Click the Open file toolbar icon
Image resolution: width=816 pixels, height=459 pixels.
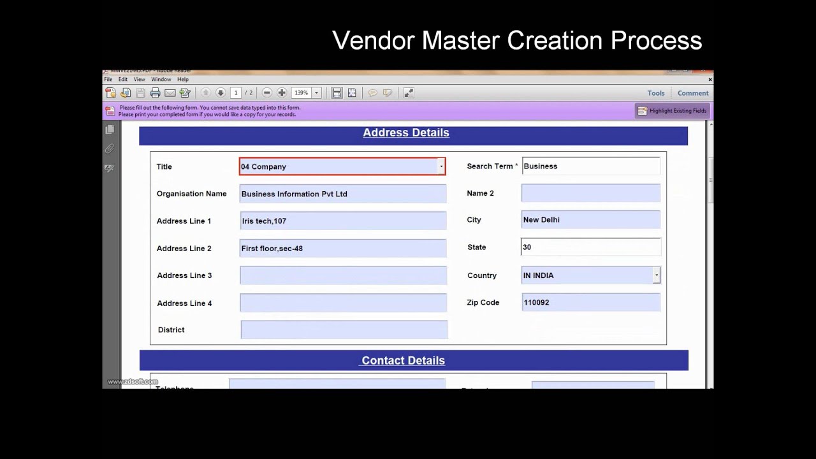point(126,93)
